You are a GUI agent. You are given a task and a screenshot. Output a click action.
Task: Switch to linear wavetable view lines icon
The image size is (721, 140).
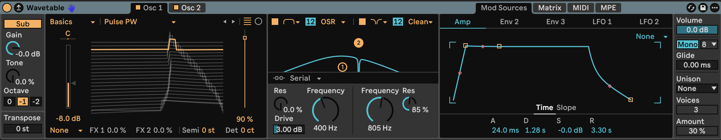[247, 22]
